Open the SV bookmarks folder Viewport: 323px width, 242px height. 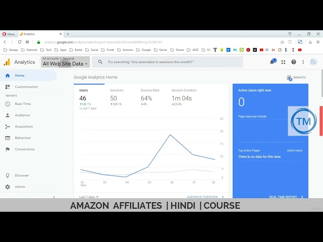tap(206, 50)
